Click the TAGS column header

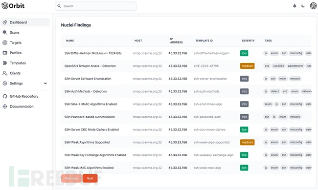pos(268,41)
